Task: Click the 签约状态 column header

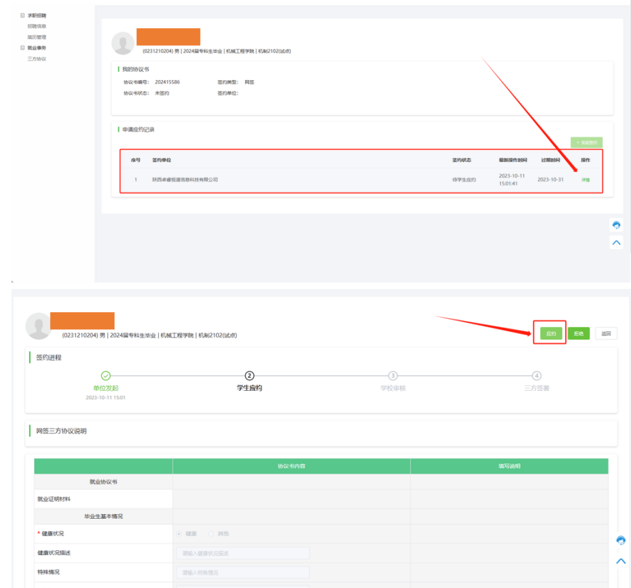Action: (461, 160)
